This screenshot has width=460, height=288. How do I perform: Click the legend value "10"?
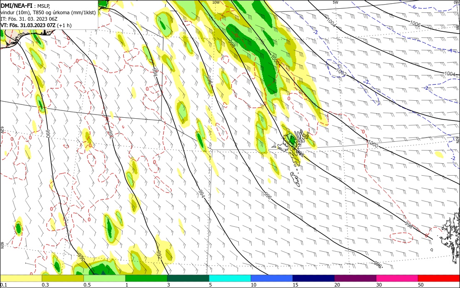[253, 285]
